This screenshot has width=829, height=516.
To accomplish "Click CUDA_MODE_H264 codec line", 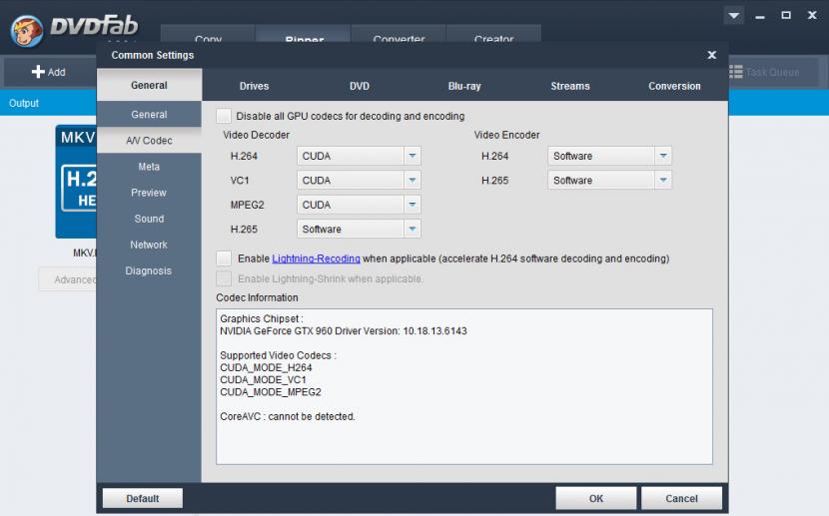I will (x=266, y=367).
